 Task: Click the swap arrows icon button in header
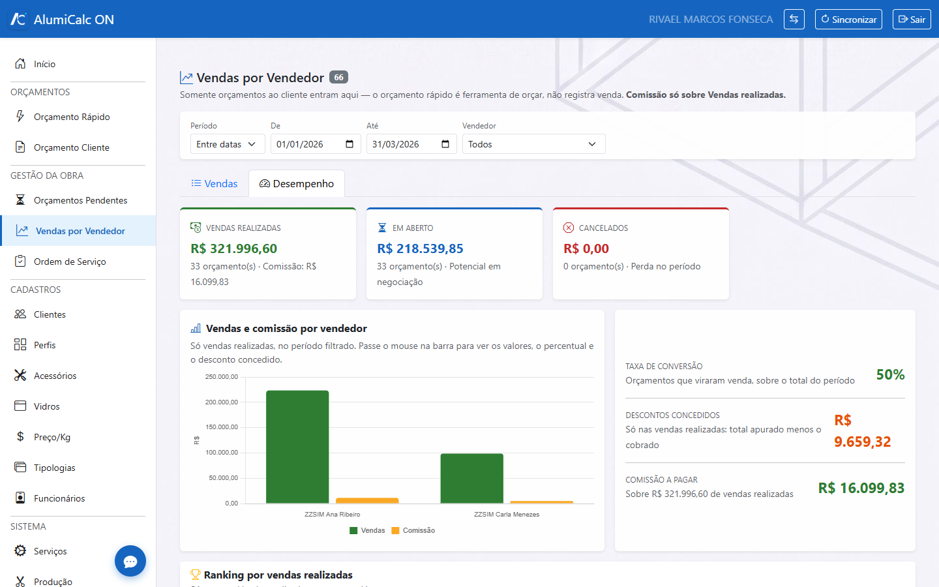pos(794,19)
